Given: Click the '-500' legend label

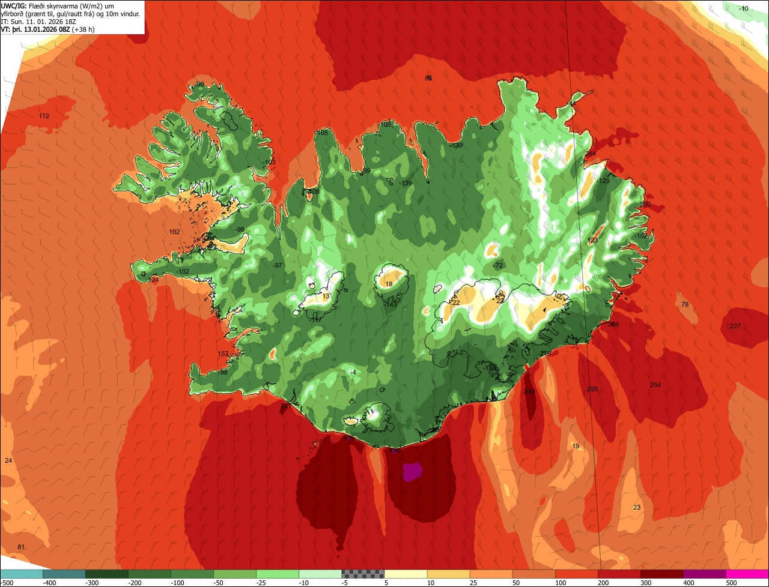Looking at the screenshot, I should click(7, 582).
